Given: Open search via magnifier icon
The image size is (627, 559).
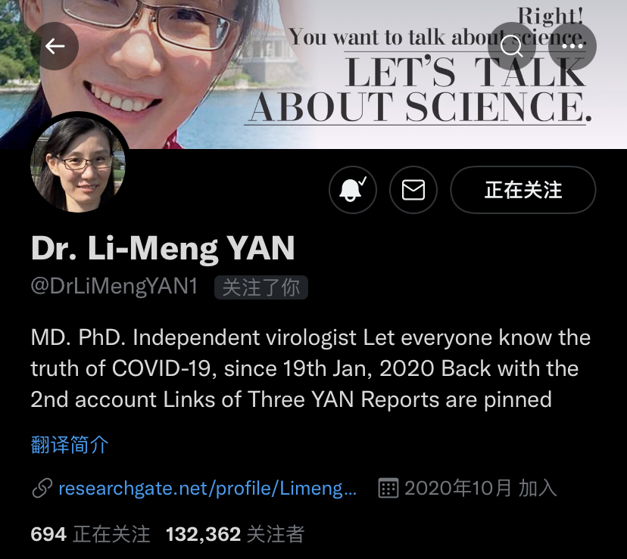Looking at the screenshot, I should pos(511,46).
